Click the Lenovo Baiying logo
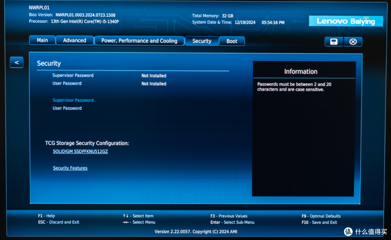Screen dimensions: 391x240 pos(346,21)
